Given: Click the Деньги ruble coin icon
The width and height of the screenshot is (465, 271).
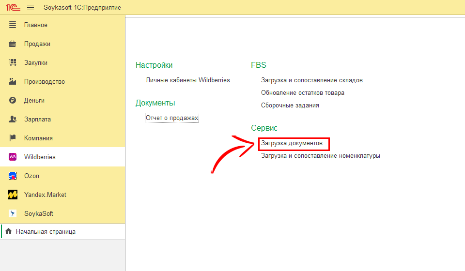Looking at the screenshot, I should 13,100.
